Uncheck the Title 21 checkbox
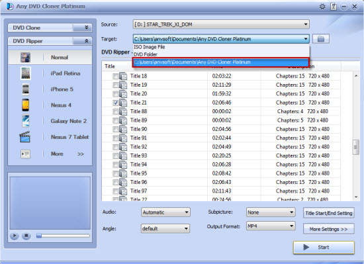The width and height of the screenshot is (364, 264). [115, 103]
